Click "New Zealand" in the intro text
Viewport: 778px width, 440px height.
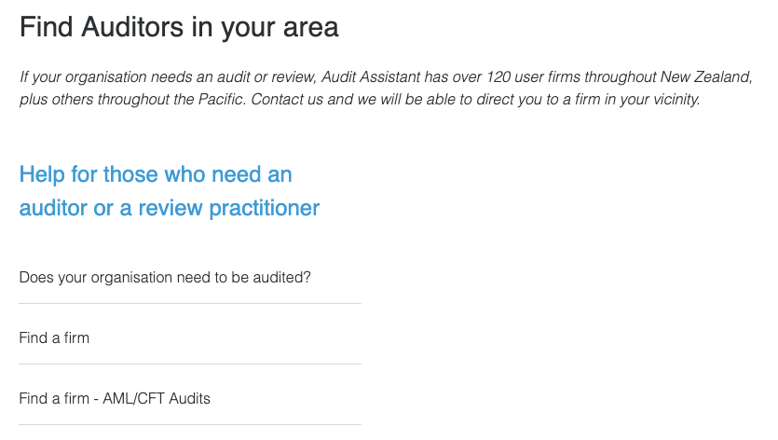(704, 77)
